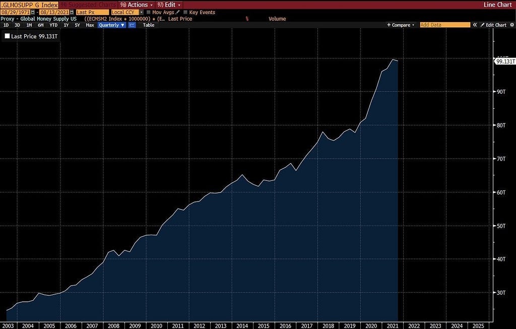
Task: Click the 2025 x-axis label
Action: (x=478, y=325)
